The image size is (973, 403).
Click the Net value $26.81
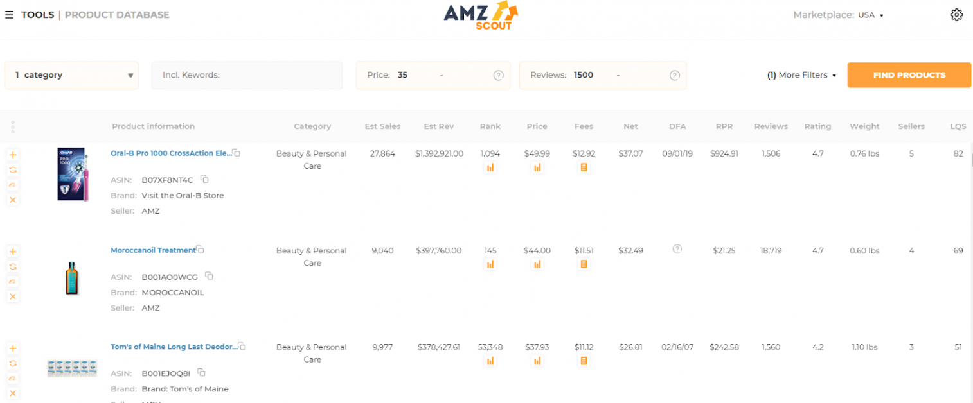pyautogui.click(x=630, y=347)
